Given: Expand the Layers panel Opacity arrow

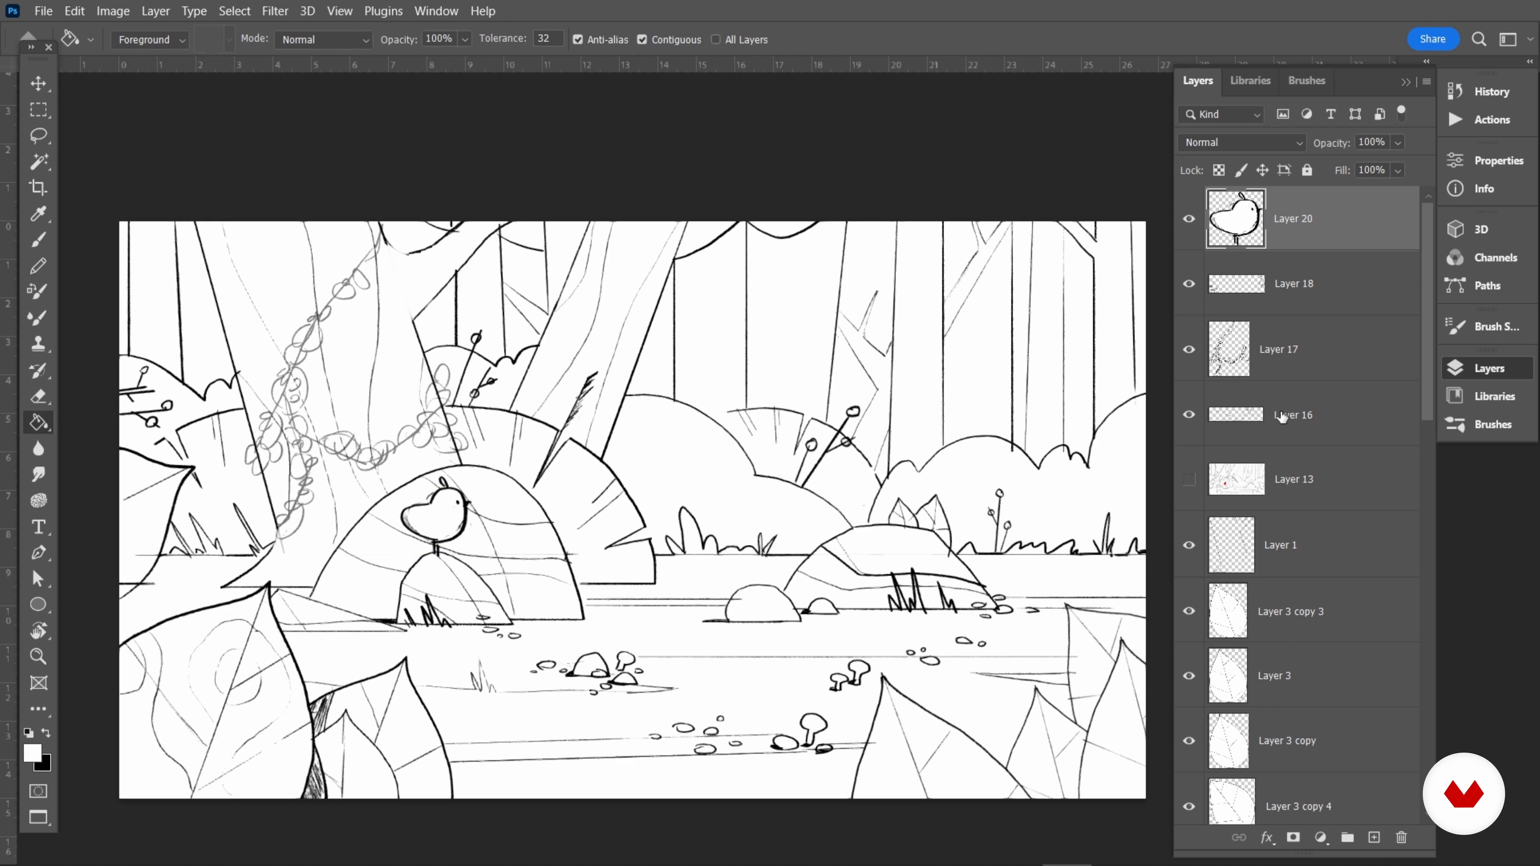Looking at the screenshot, I should 1398,142.
